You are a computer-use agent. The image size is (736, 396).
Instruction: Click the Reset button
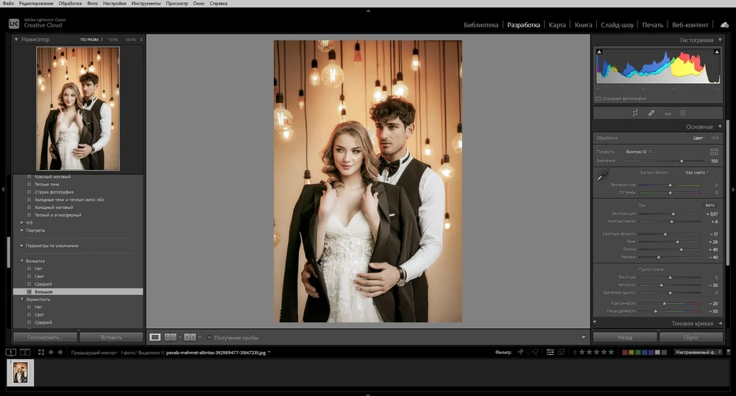tap(690, 337)
